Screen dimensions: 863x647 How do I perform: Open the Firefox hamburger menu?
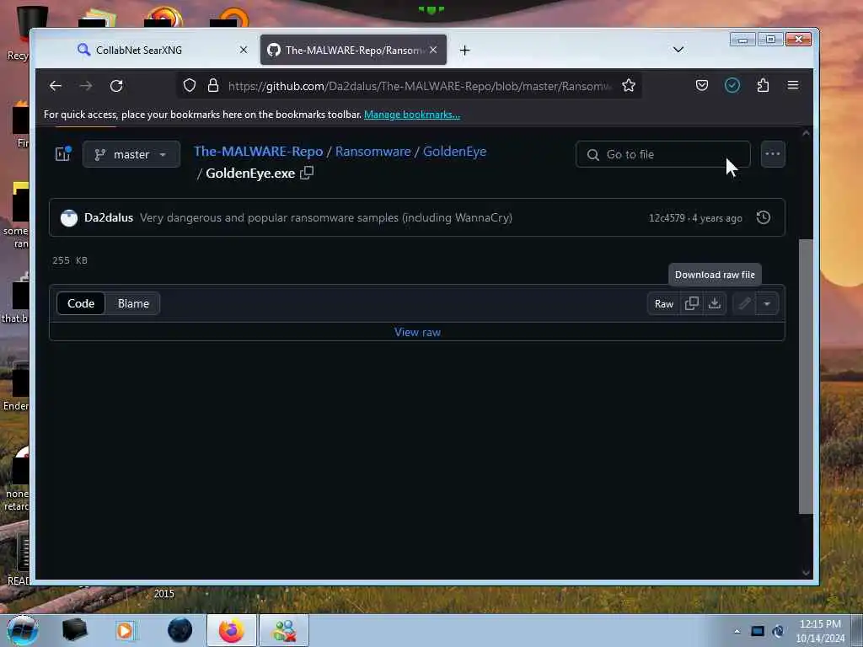tap(792, 85)
